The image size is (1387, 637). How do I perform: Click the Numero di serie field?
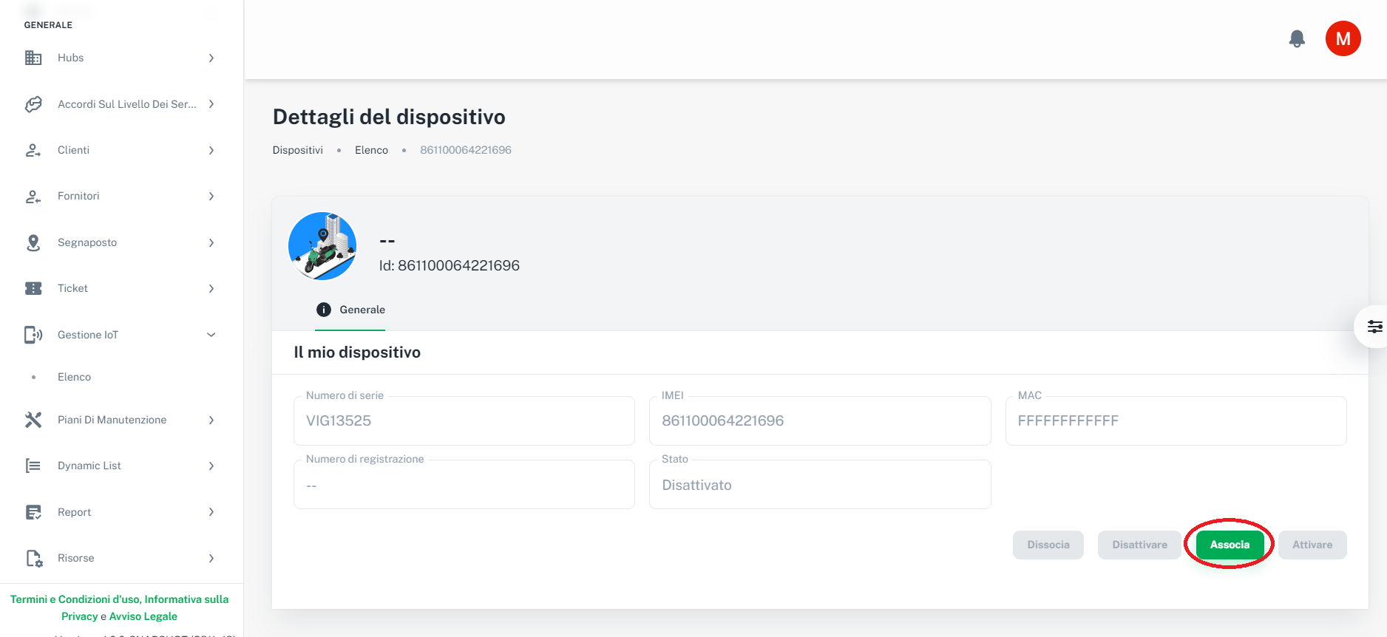tap(464, 420)
